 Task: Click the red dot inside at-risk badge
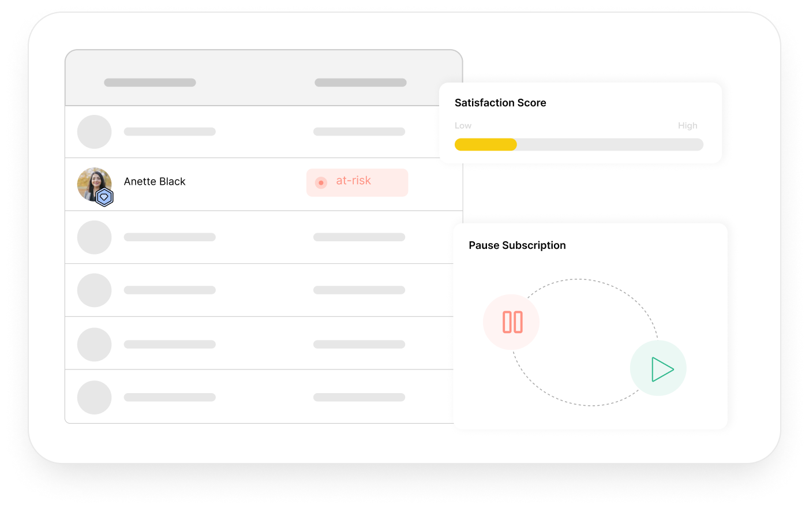[321, 183]
